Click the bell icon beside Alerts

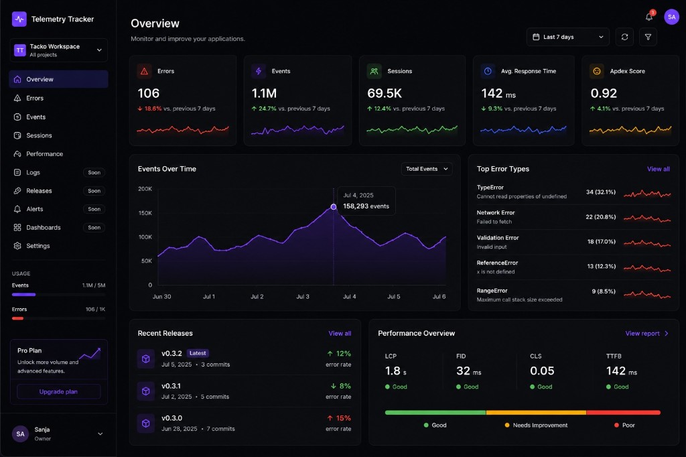tap(17, 209)
